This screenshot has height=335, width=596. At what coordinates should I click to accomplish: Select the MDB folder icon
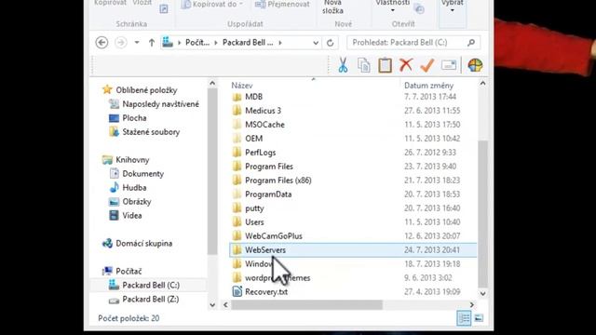click(x=237, y=97)
